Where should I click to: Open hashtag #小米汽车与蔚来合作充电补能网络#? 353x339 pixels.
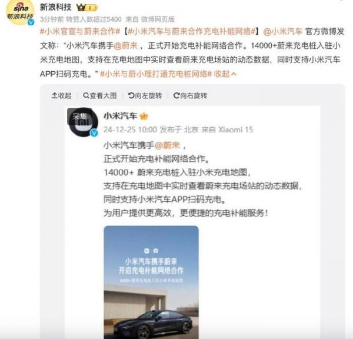coord(192,31)
